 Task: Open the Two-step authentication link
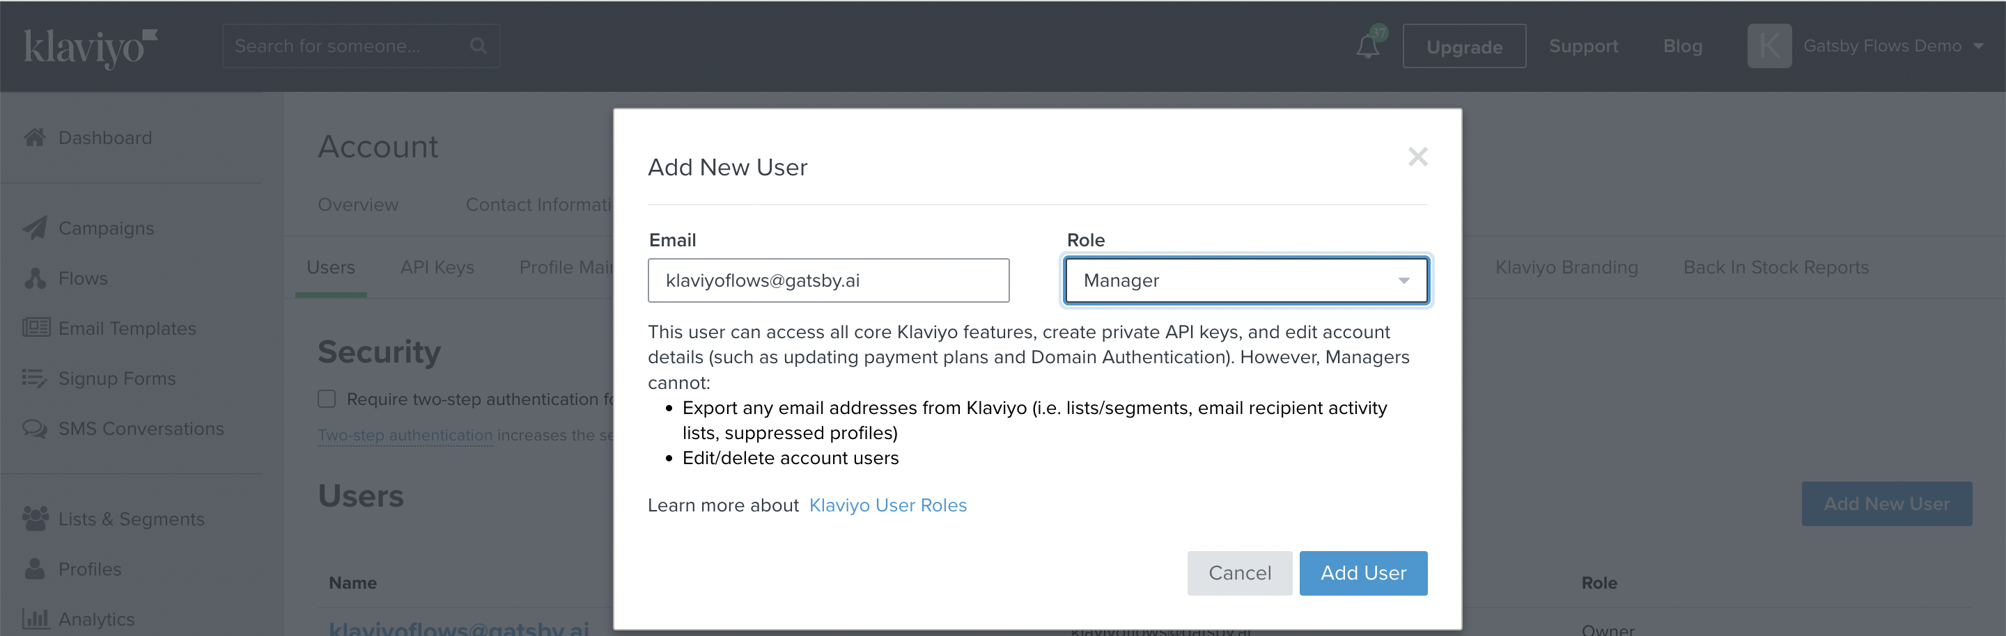coord(405,436)
